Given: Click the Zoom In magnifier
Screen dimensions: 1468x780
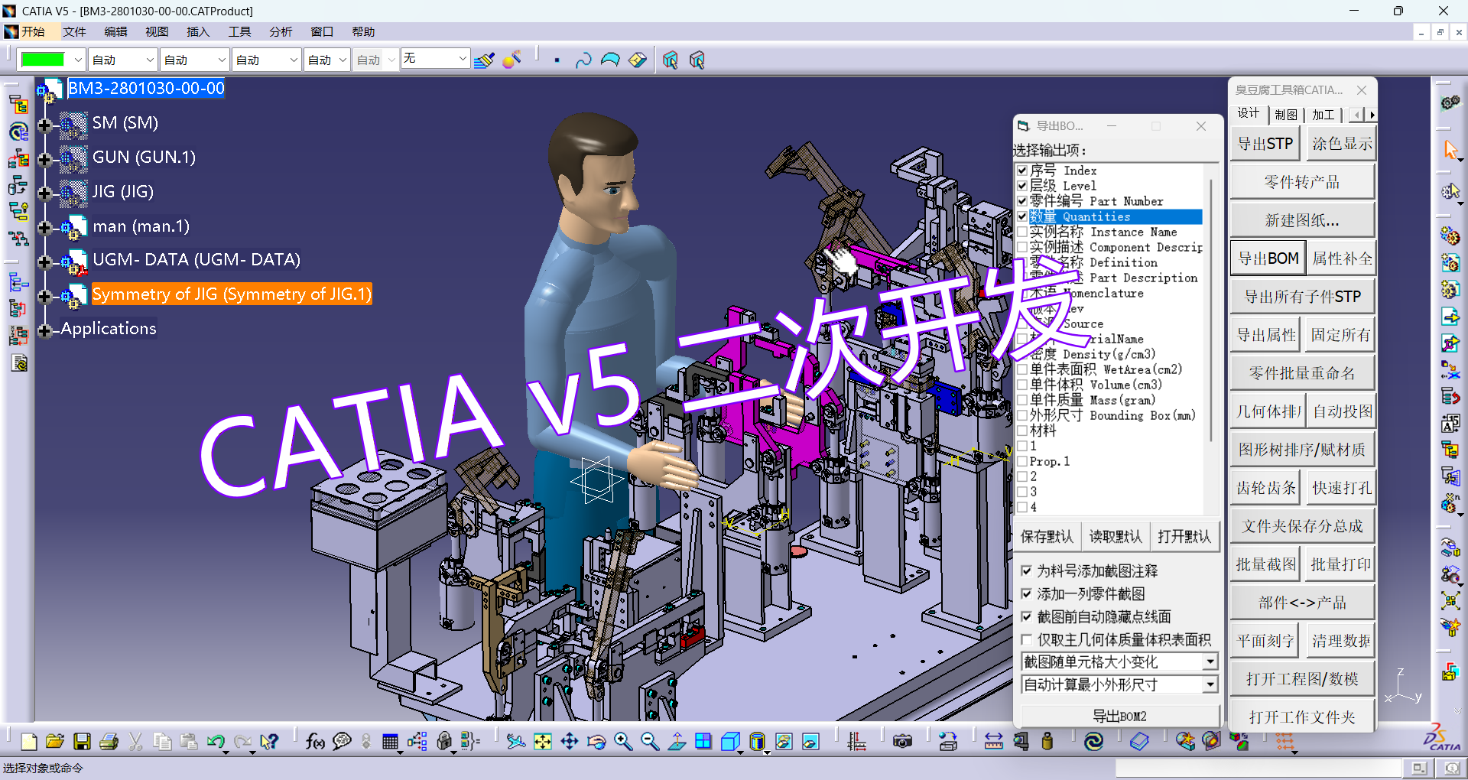Looking at the screenshot, I should coord(623,741).
